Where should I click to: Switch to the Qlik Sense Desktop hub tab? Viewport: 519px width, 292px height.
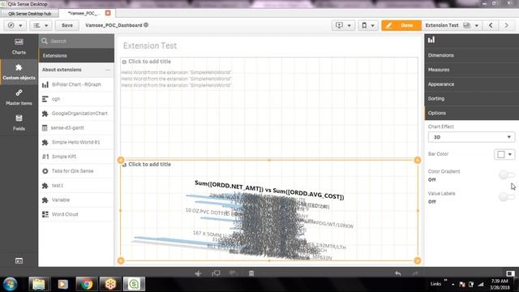[30, 14]
